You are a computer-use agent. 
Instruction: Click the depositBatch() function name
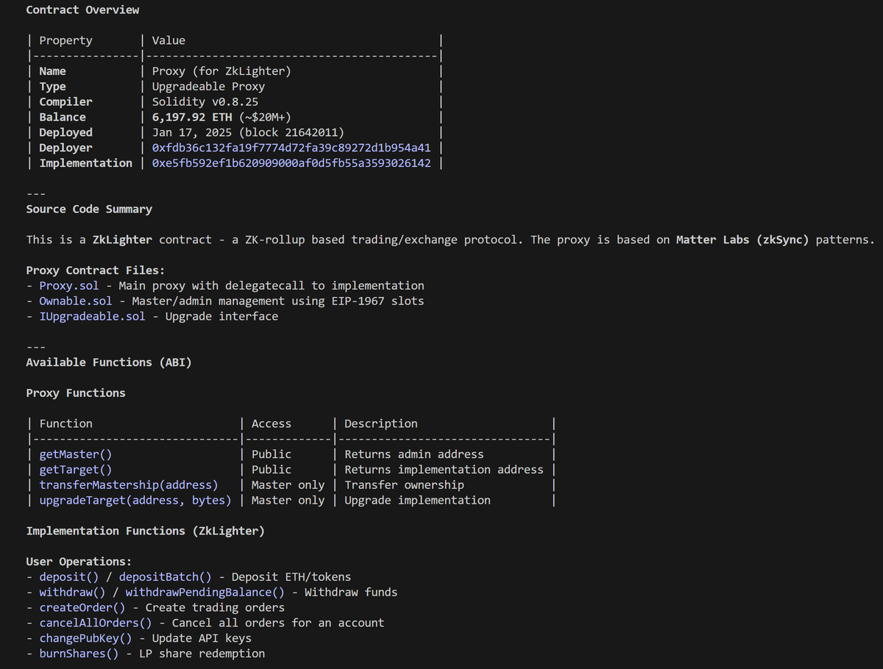[x=166, y=577]
